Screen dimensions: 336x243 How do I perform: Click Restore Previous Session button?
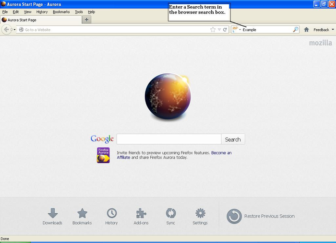point(261,216)
